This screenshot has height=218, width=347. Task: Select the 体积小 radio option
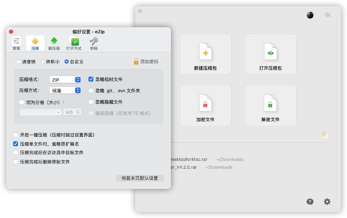click(42, 62)
